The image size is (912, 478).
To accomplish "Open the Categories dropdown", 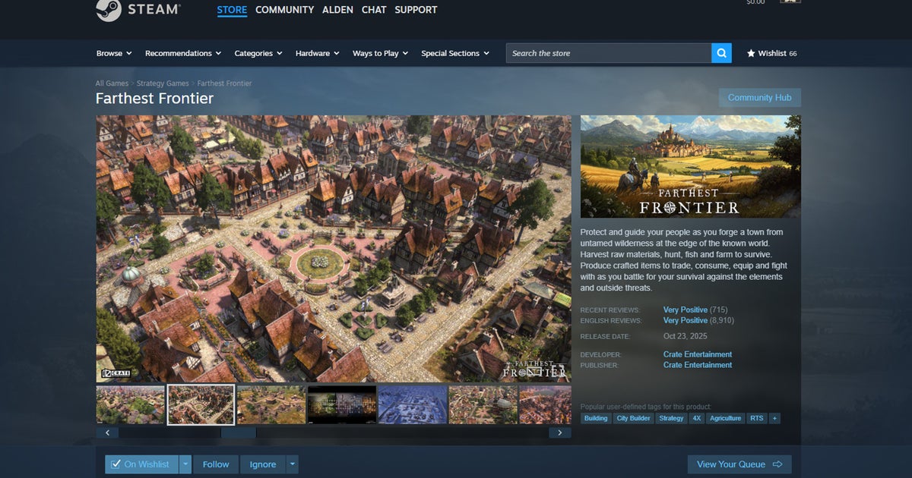I will (257, 53).
